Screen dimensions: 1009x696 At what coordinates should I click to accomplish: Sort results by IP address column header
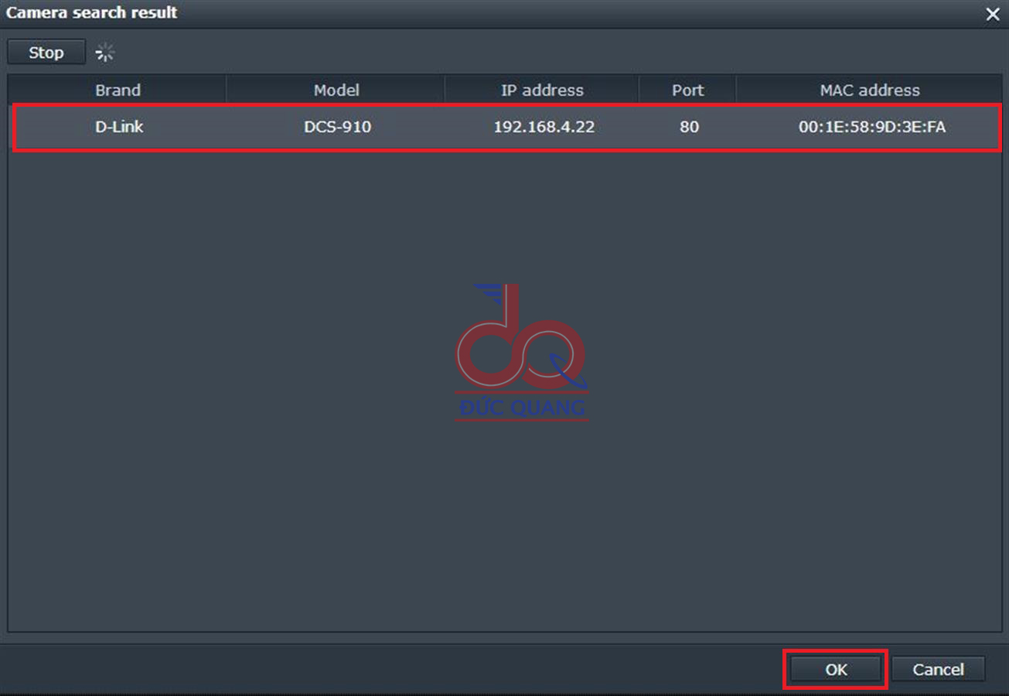point(542,90)
